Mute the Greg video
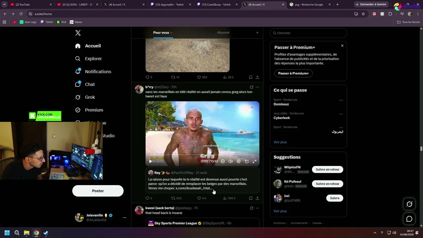423x238 pixels. [231, 161]
